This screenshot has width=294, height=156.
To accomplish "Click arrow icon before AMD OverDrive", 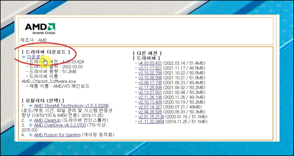I will point(31,125).
